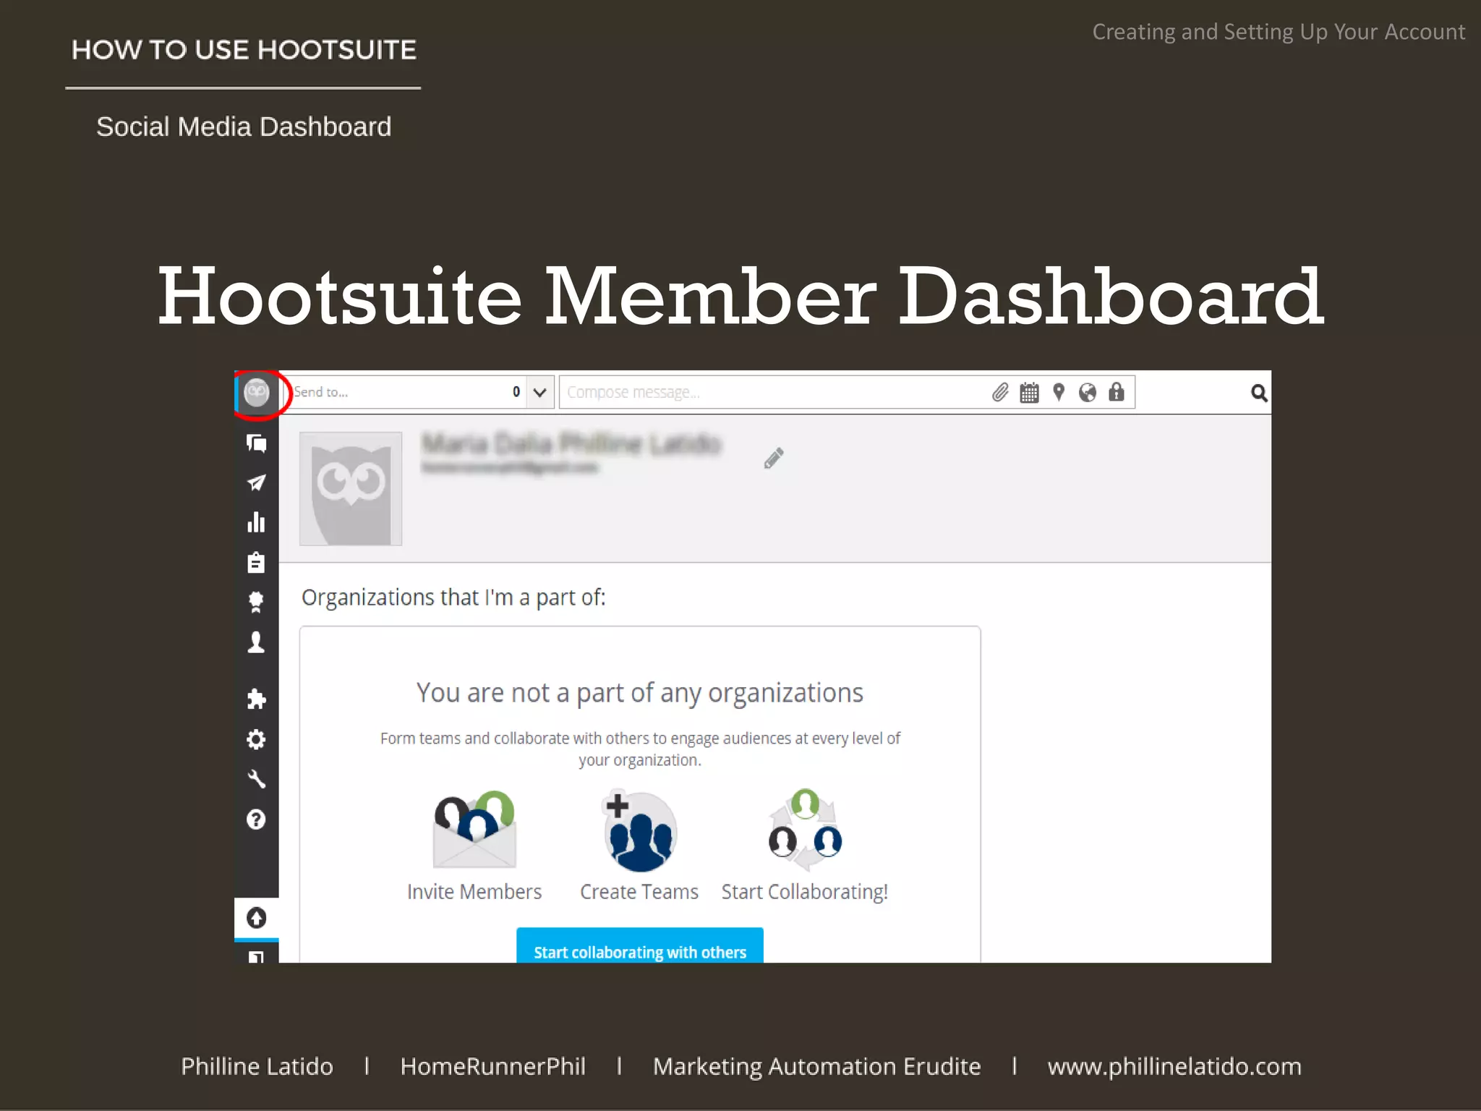This screenshot has height=1111, width=1481.
Task: Click the attachment paperclip icon
Action: coord(1000,393)
